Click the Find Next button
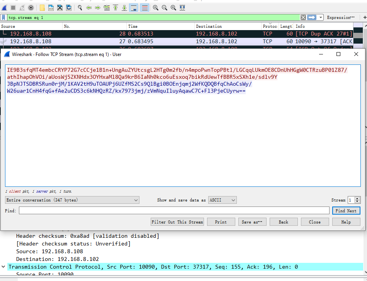Viewport: 367px width, 281px height. coord(346,211)
